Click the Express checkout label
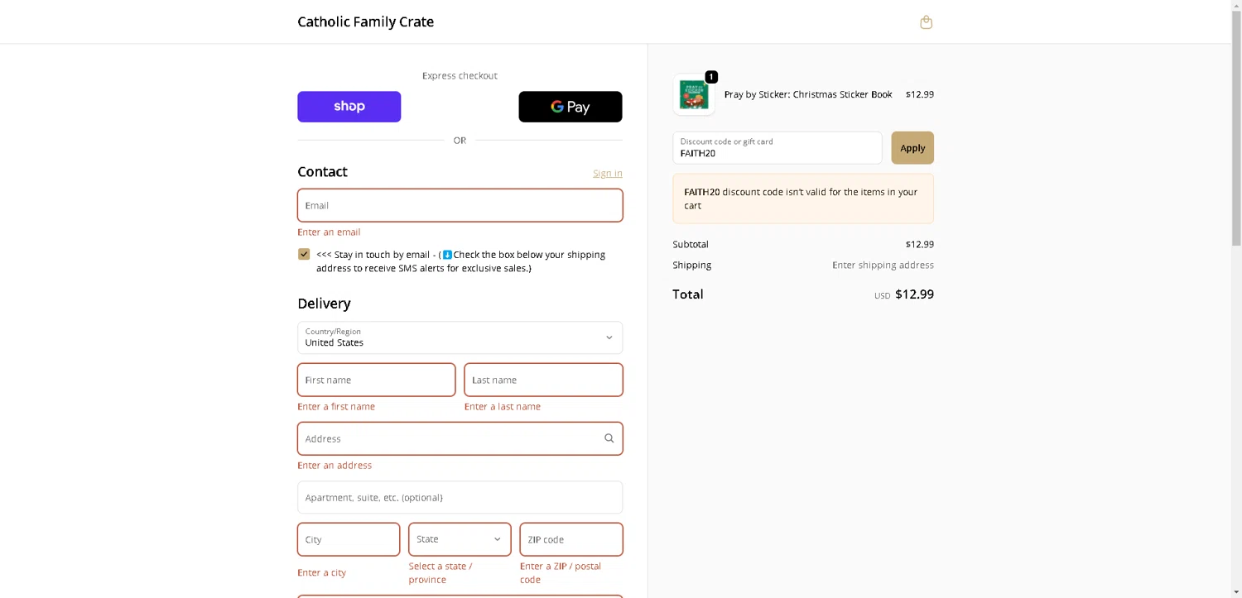Image resolution: width=1242 pixels, height=598 pixels. pyautogui.click(x=460, y=75)
